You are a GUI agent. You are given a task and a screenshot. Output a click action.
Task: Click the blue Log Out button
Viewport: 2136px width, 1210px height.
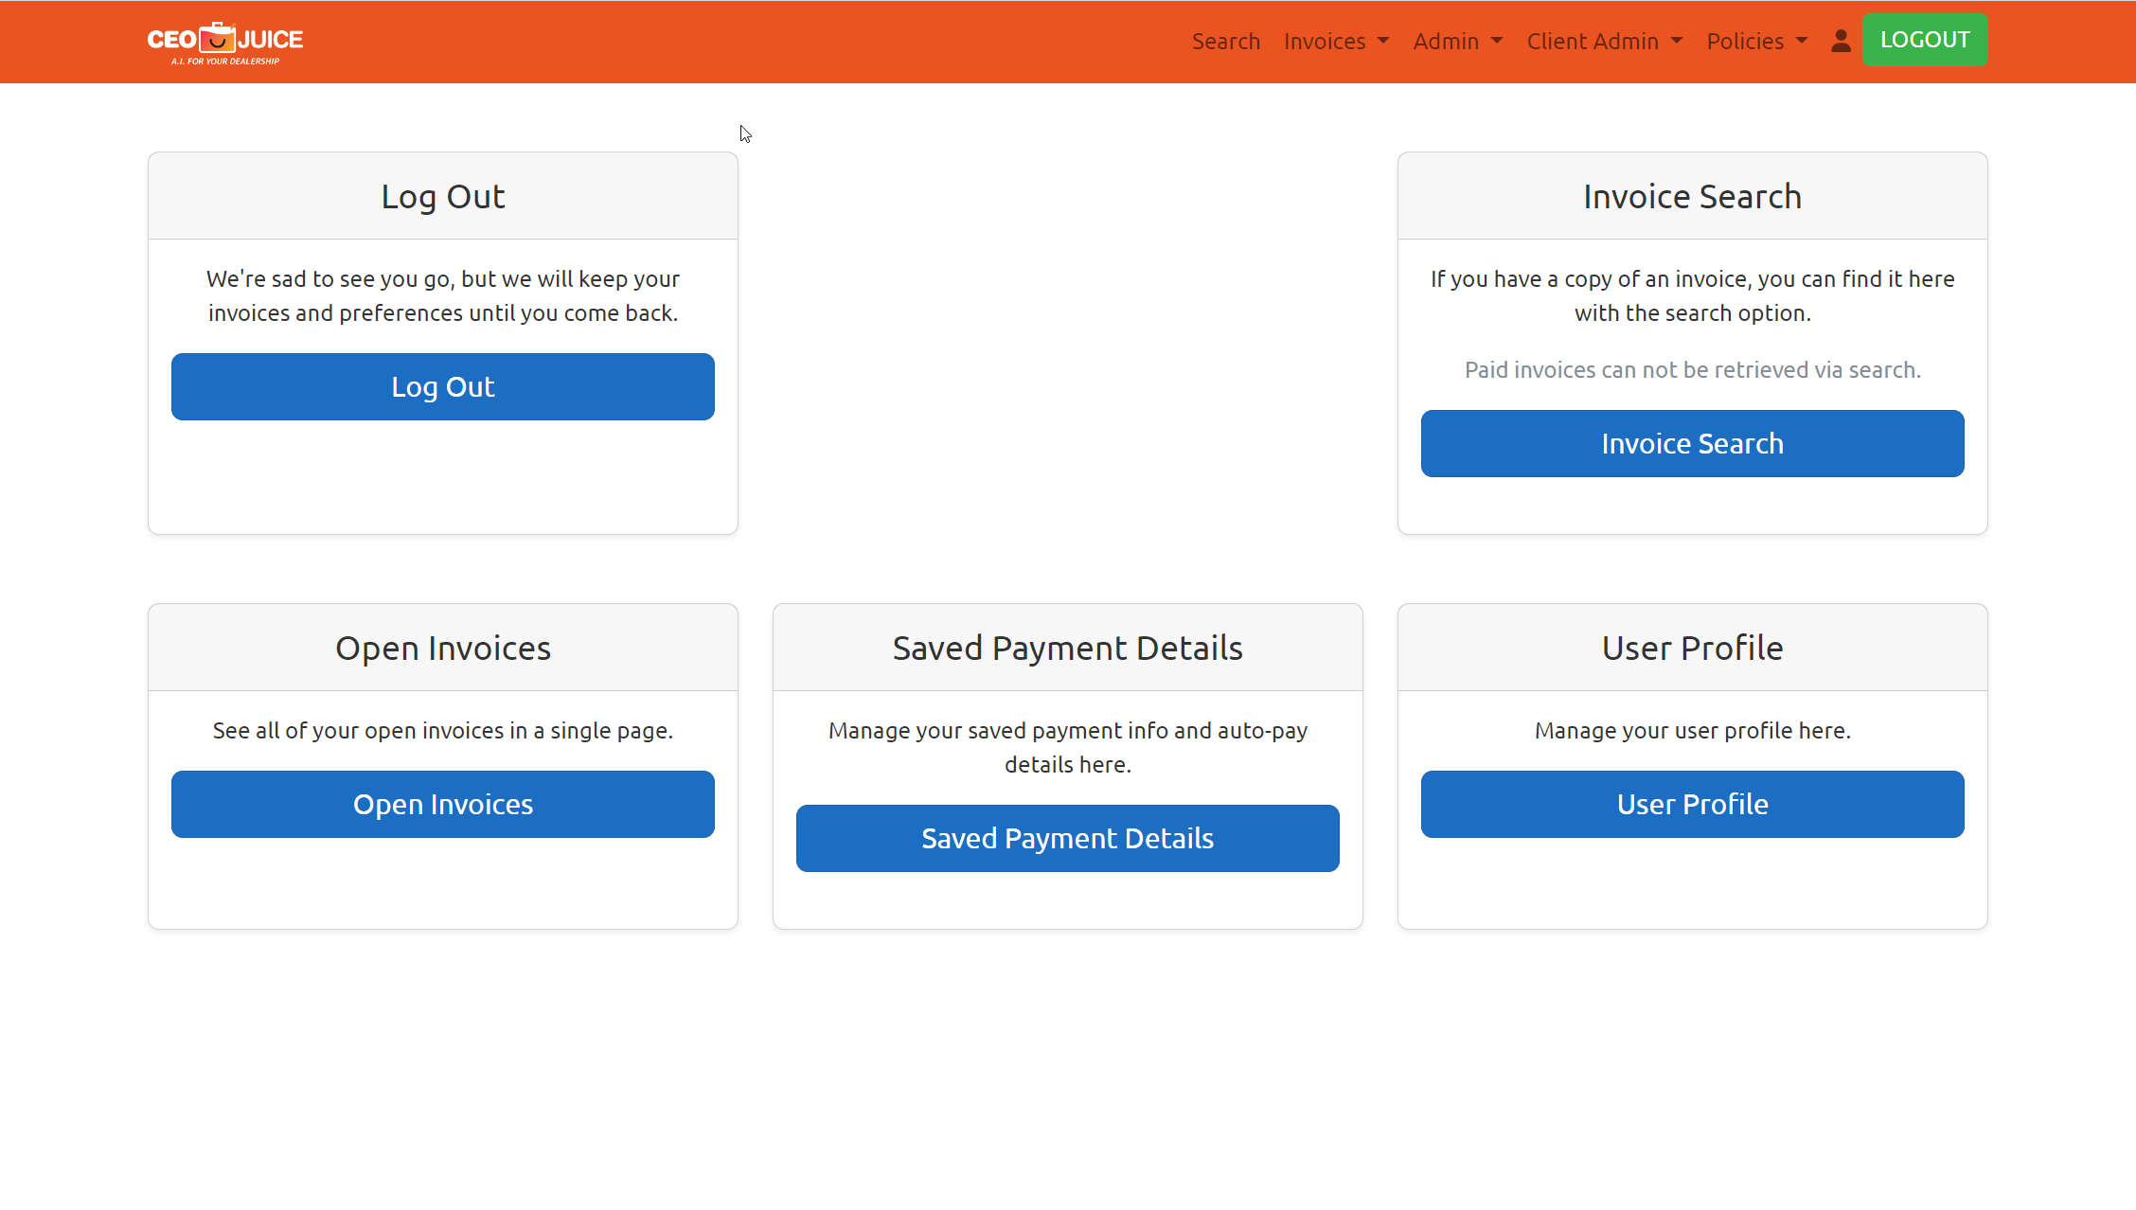click(443, 386)
